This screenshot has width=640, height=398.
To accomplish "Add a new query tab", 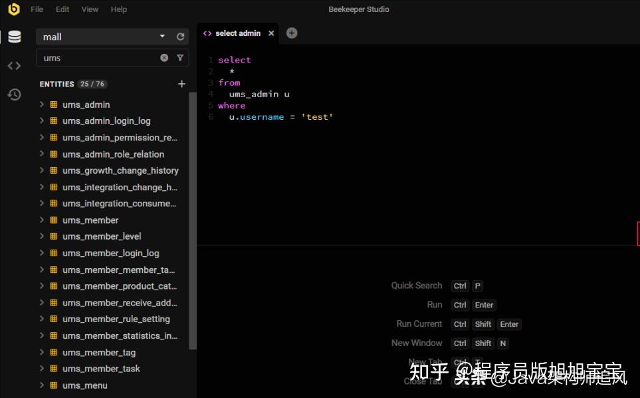I will 292,33.
